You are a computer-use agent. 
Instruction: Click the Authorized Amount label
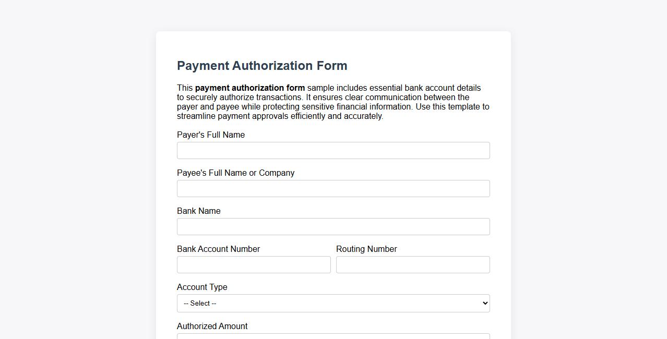[x=212, y=326]
